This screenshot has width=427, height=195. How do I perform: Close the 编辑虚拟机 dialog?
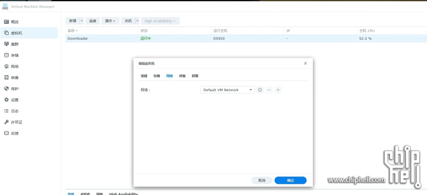pos(305,63)
